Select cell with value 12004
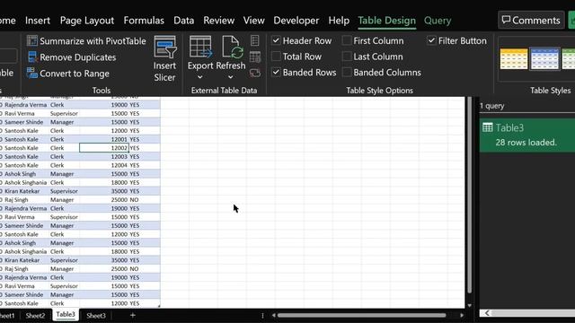Viewport: 575px width, 323px height. pos(104,165)
